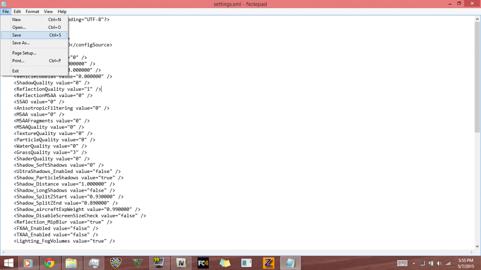
Task: Select Save As... menu entry
Action: (x=34, y=43)
